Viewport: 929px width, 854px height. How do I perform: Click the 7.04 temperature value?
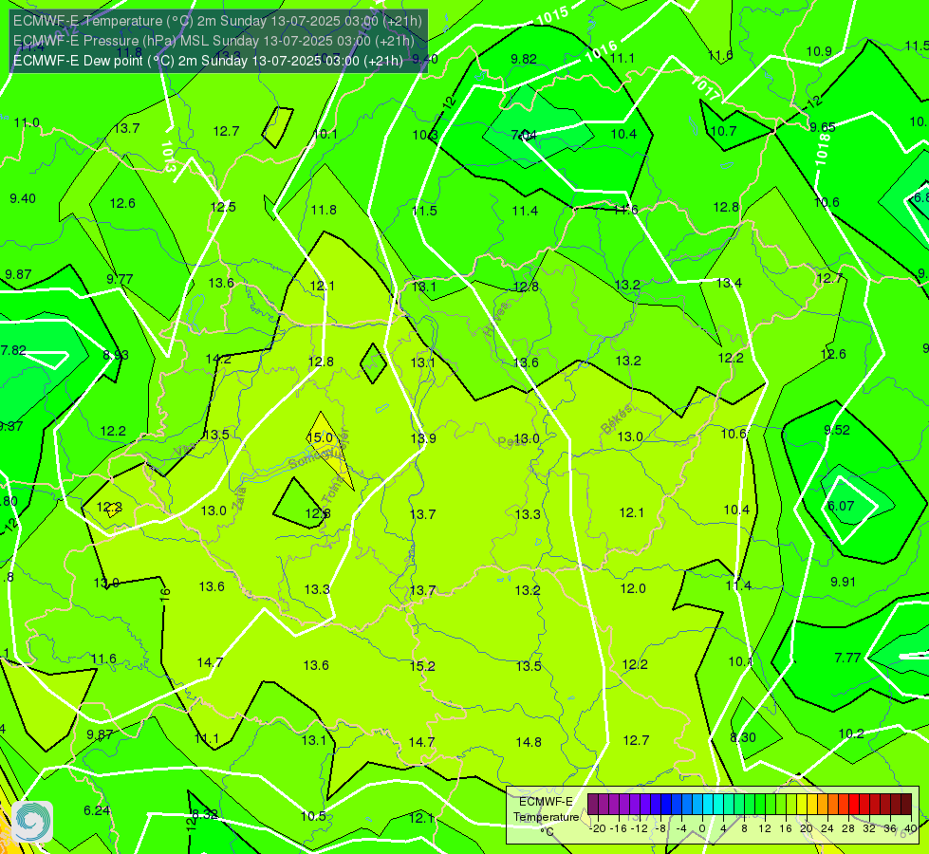pos(524,135)
